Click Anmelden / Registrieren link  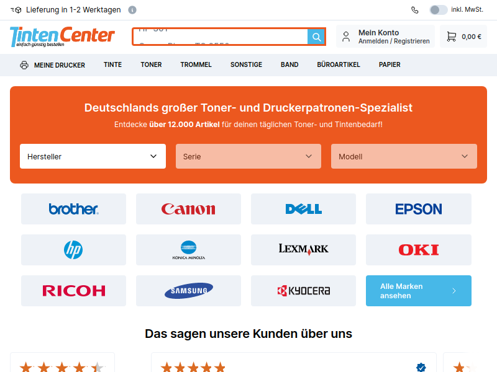pos(394,41)
